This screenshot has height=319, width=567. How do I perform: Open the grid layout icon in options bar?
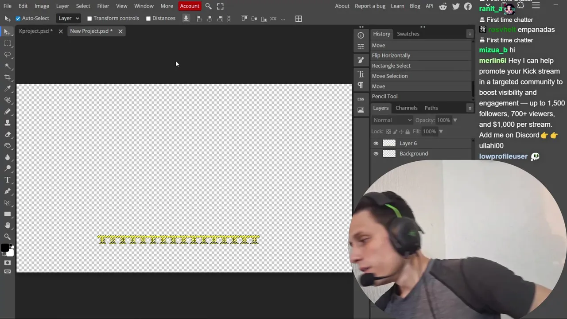click(x=299, y=19)
